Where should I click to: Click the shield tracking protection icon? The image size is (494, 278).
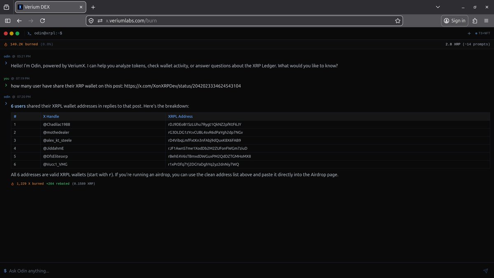(x=91, y=20)
